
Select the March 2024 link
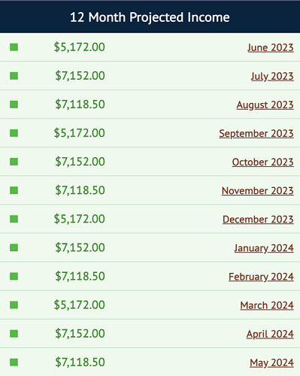(267, 305)
